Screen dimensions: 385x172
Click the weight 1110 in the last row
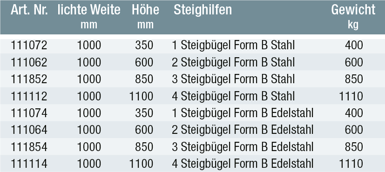tap(351, 164)
